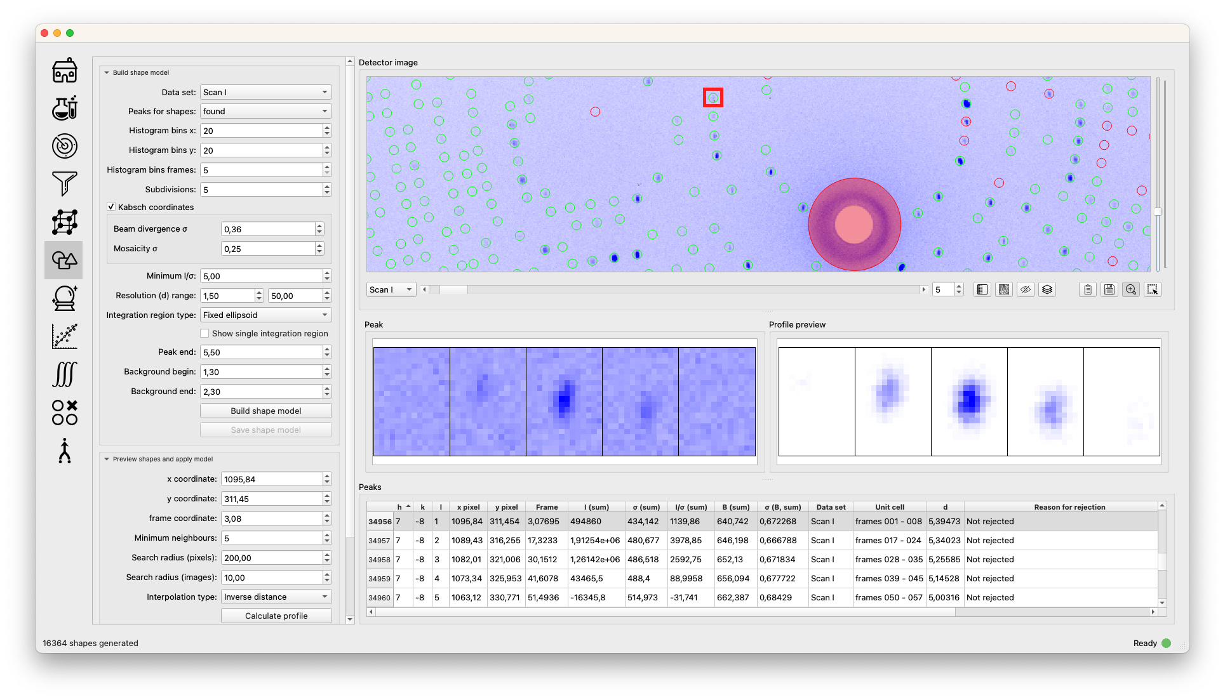The width and height of the screenshot is (1225, 700).
Task: Click the rectangular selection tool icon
Action: click(1152, 290)
